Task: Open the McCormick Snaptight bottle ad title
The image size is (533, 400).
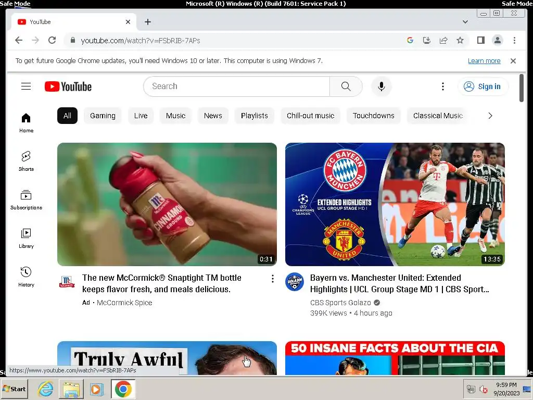Action: (162, 283)
